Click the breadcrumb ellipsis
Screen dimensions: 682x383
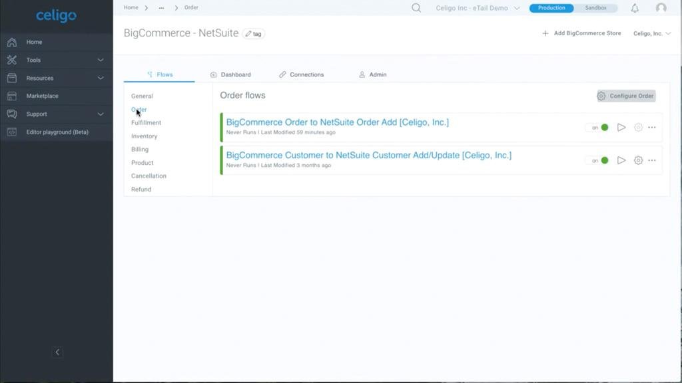[161, 8]
